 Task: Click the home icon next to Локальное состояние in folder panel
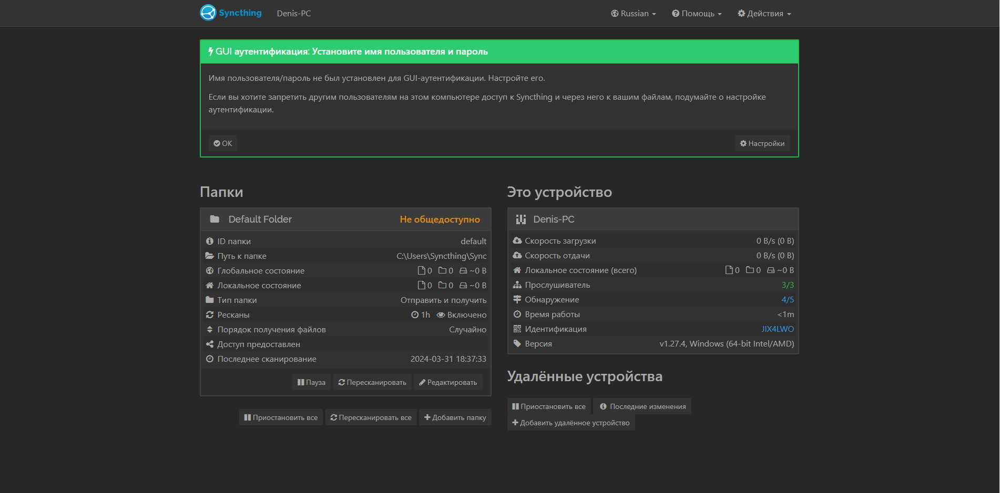pyautogui.click(x=210, y=285)
